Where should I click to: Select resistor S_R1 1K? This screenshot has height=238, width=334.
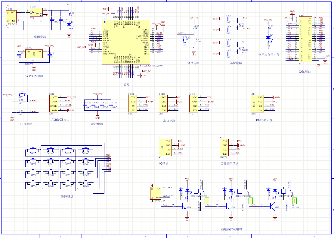pyautogui.click(x=69, y=14)
